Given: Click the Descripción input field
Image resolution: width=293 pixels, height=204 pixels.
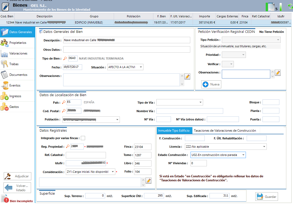Looking at the screenshot, I should click(x=127, y=40).
